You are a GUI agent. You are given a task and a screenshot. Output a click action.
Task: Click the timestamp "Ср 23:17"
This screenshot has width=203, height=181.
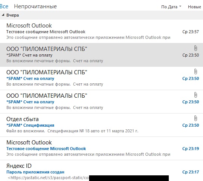tap(191, 172)
